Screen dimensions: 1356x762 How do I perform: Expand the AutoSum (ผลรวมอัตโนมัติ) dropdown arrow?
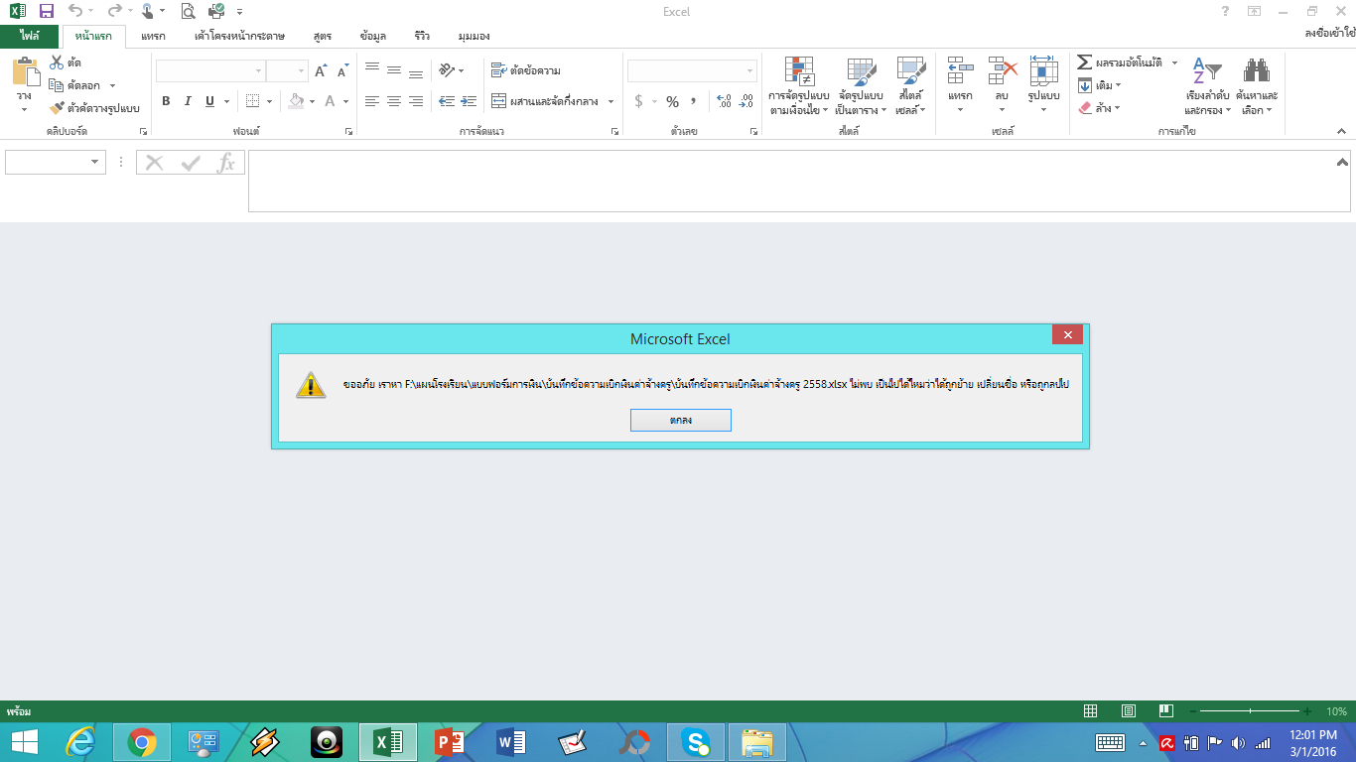(1174, 63)
